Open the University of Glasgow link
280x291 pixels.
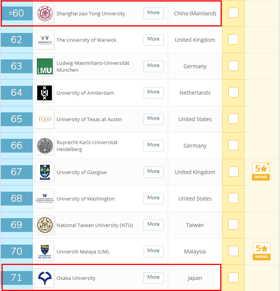[x=82, y=173]
